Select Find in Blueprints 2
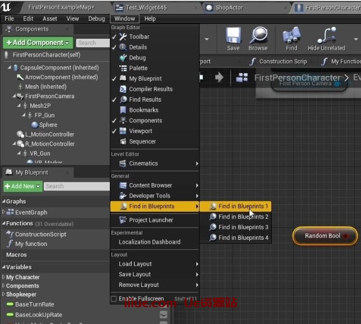 [243, 217]
